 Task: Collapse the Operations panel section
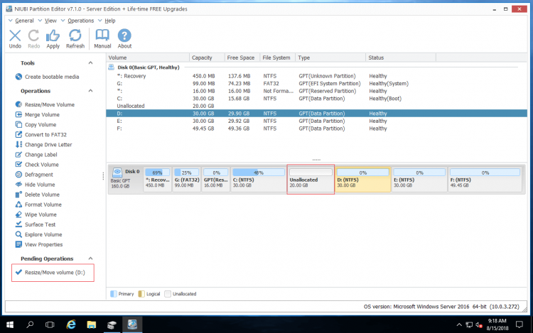coord(91,91)
